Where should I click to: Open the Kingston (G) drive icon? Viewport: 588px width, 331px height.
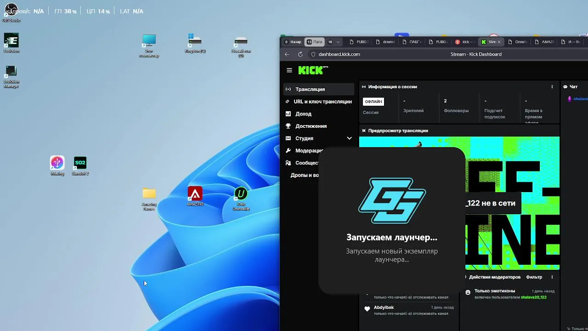[195, 43]
